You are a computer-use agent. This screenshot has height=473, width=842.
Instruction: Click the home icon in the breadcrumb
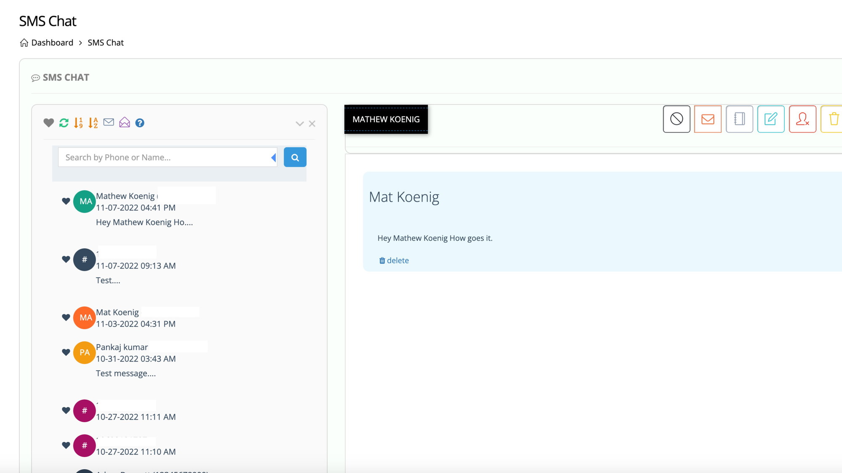pyautogui.click(x=24, y=43)
